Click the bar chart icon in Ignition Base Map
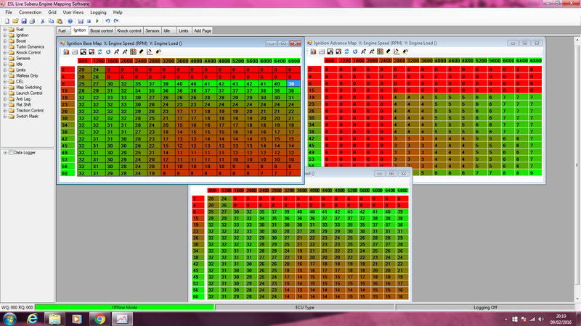 pos(66,52)
